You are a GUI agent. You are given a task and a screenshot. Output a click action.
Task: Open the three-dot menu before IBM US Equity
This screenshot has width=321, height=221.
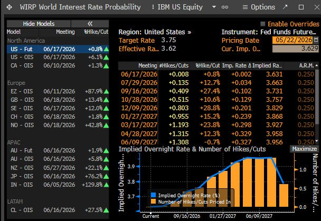(153, 7)
